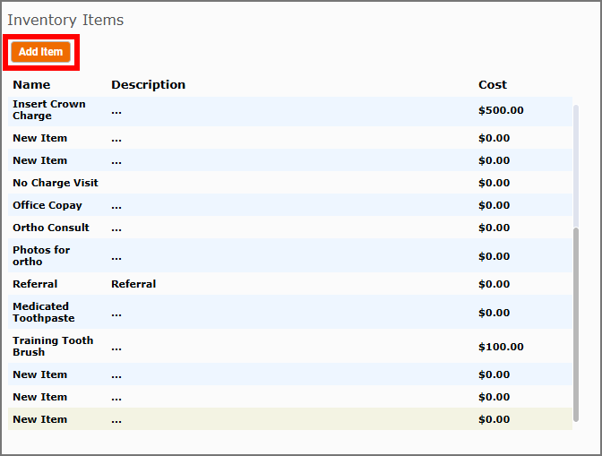Click the $100.00 cost of Training Tooth Brush

tap(501, 347)
